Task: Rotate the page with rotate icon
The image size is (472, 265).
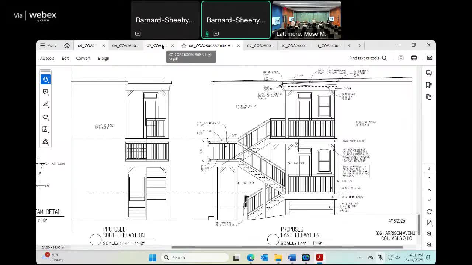Action: point(429,212)
